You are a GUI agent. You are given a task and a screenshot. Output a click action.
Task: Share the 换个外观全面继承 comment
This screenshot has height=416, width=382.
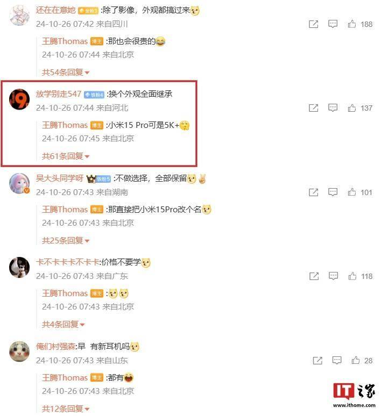pos(314,108)
